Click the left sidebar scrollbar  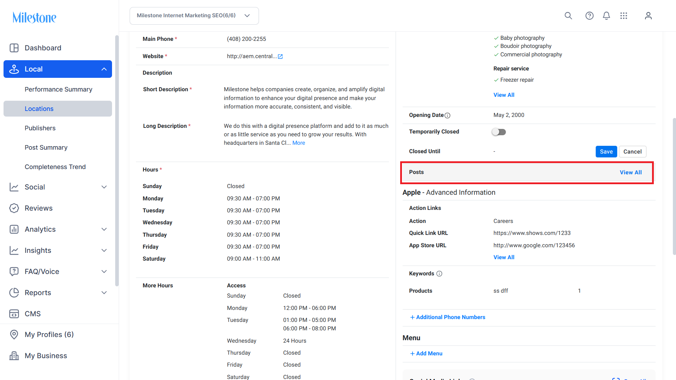(117, 161)
